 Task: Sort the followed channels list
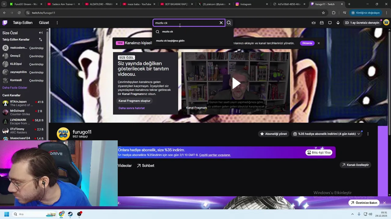click(x=40, y=40)
